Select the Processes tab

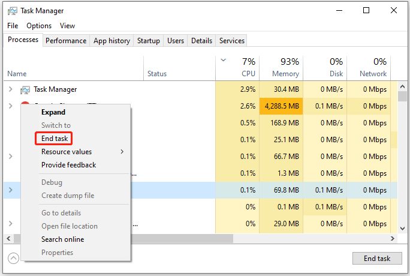(23, 40)
